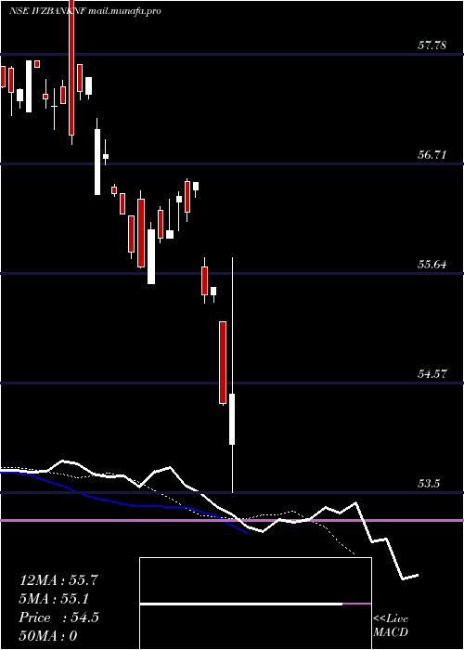Image resolution: width=464 pixels, height=650 pixels.
Task: Click the '50MA : 0' reading
Action: [48, 636]
